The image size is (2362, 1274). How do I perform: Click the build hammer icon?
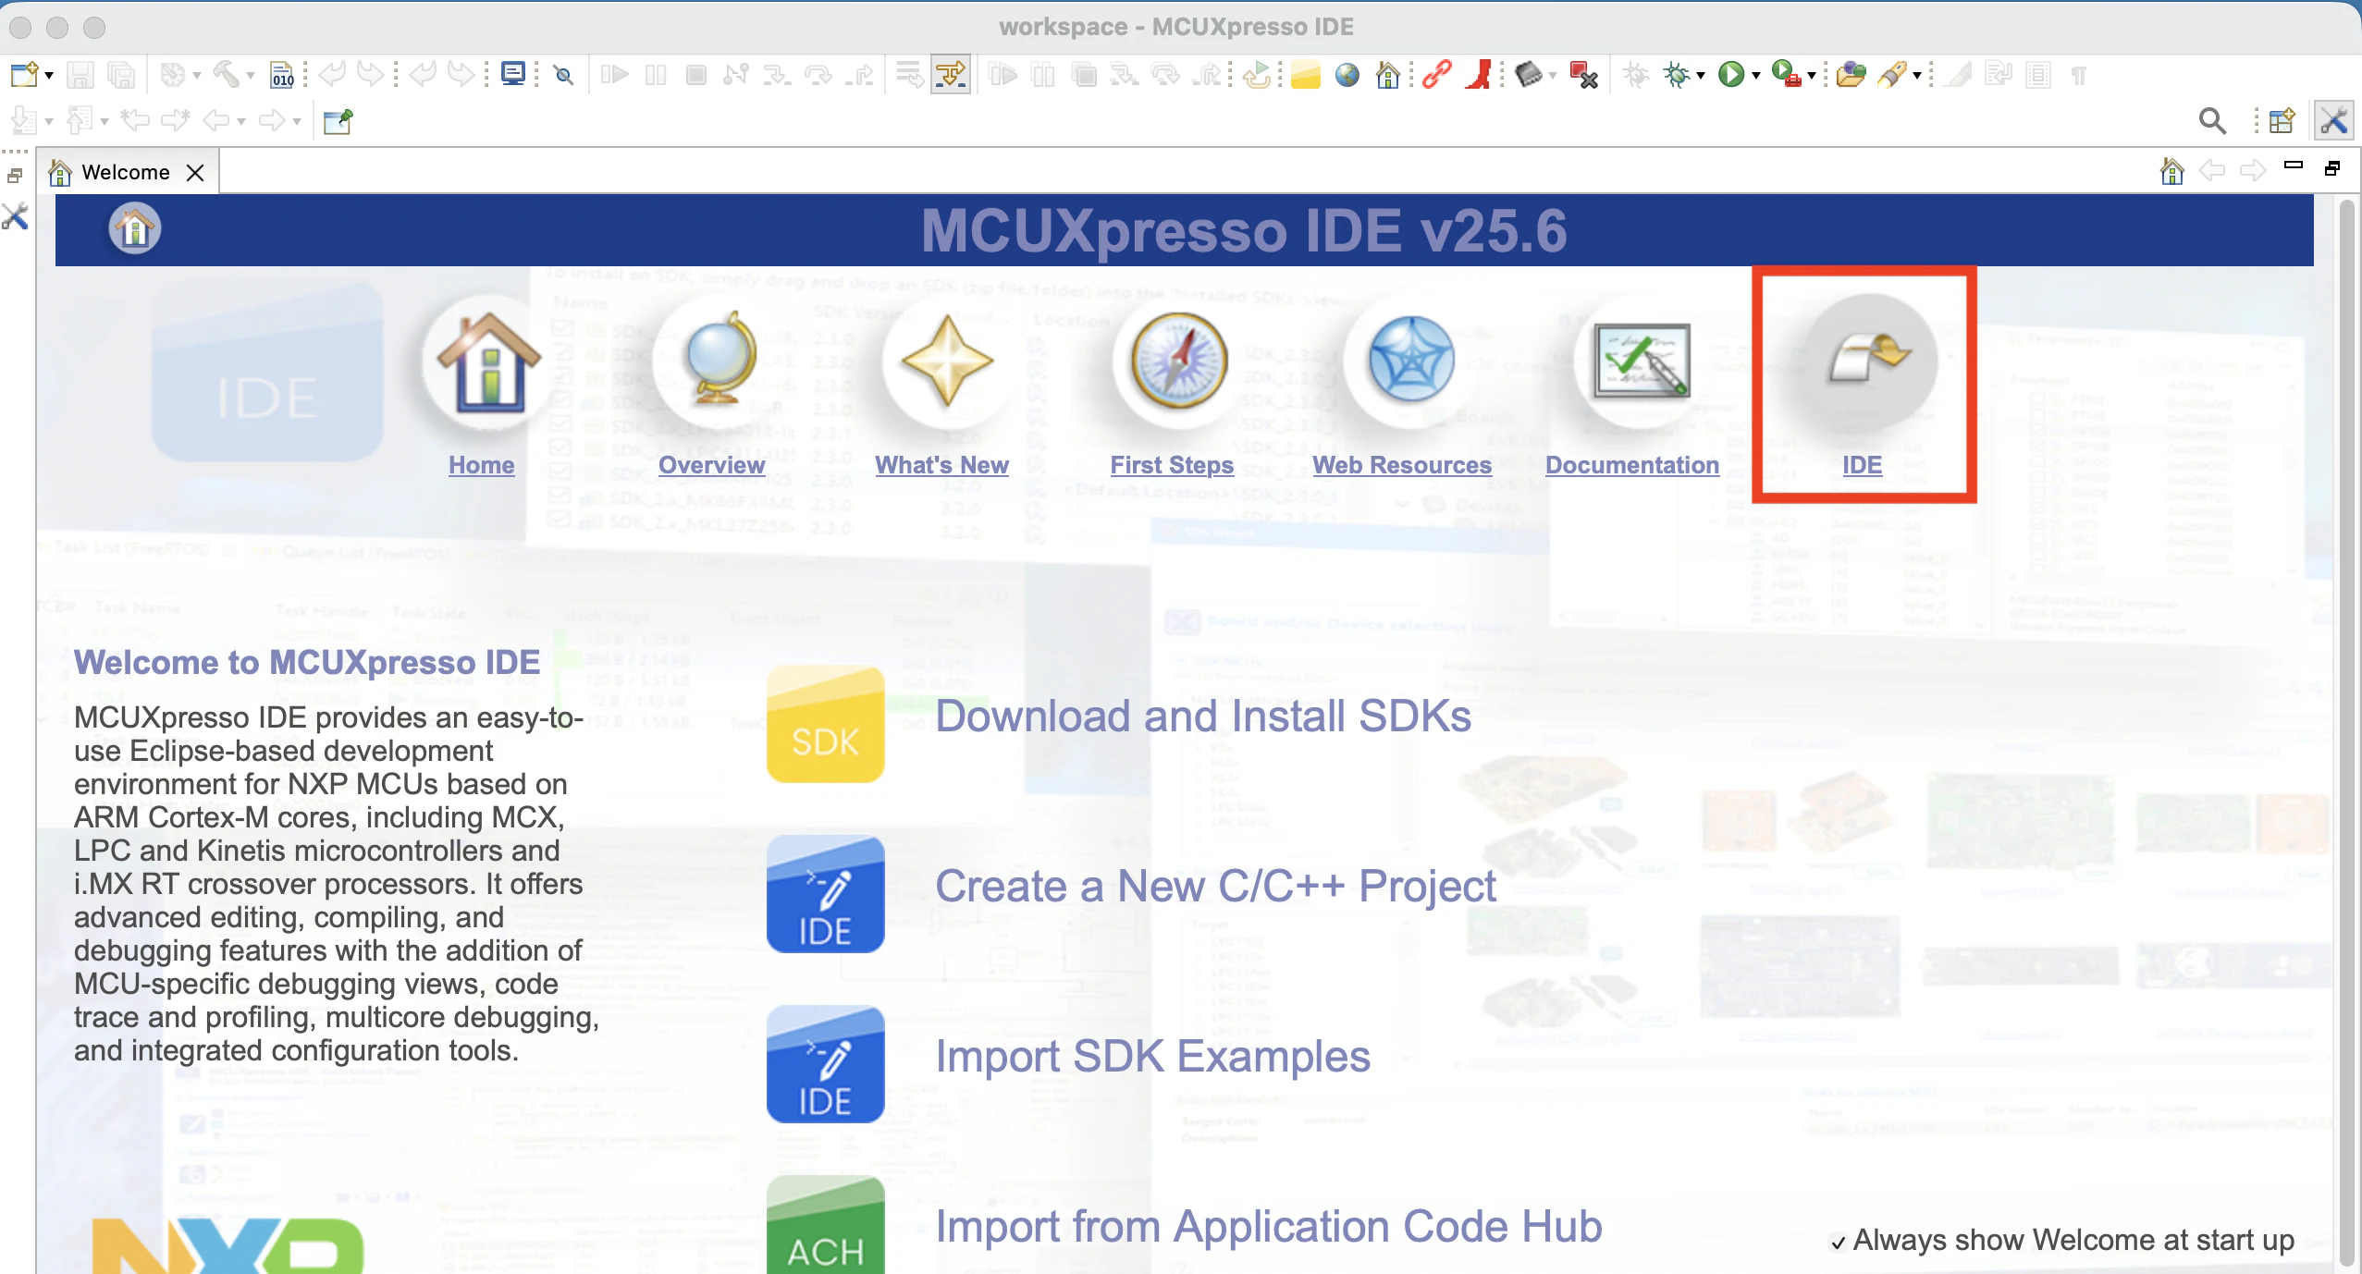[x=226, y=74]
